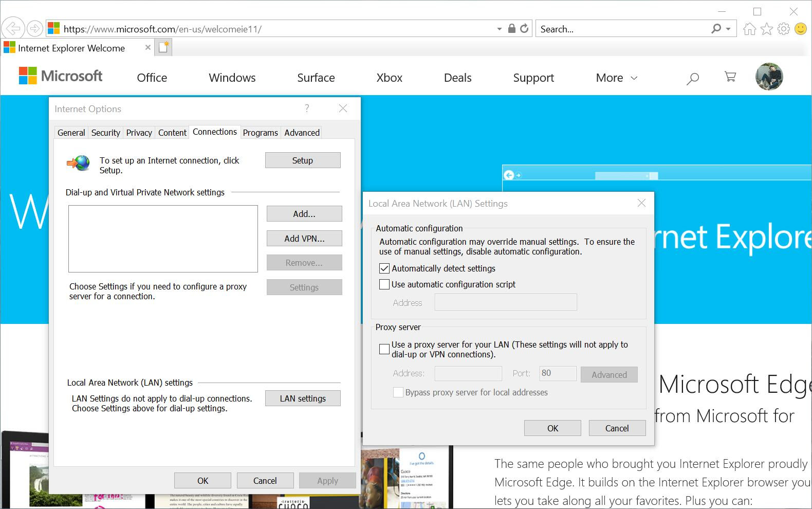Click the Add VPN... button

pos(304,239)
